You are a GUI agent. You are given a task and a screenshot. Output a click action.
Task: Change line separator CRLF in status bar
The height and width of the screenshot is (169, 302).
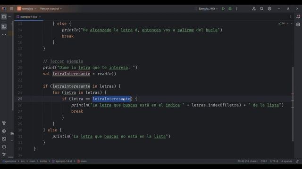(264, 161)
